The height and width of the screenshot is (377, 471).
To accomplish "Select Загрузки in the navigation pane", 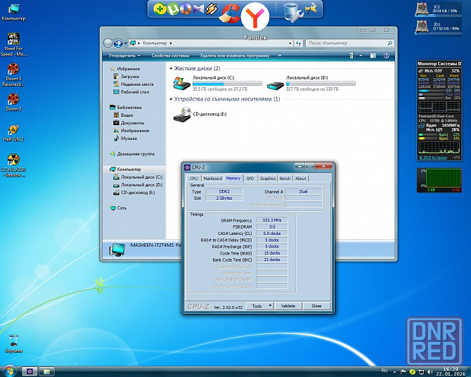I will pos(129,77).
